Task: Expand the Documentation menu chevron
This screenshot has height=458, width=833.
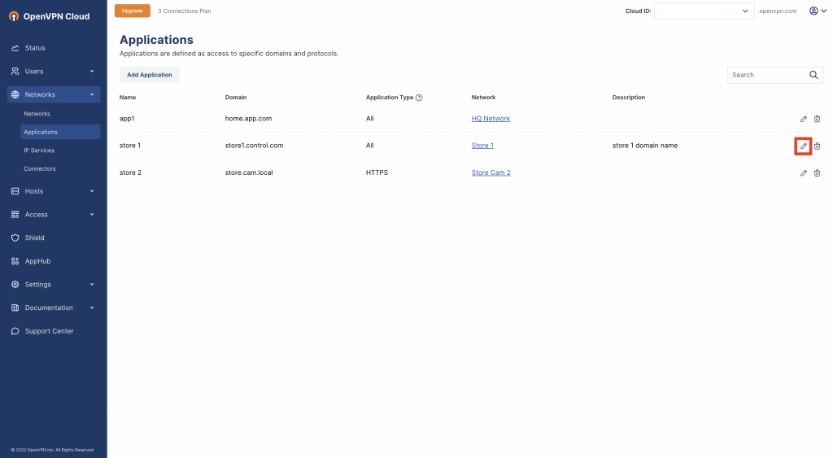Action: pyautogui.click(x=92, y=308)
